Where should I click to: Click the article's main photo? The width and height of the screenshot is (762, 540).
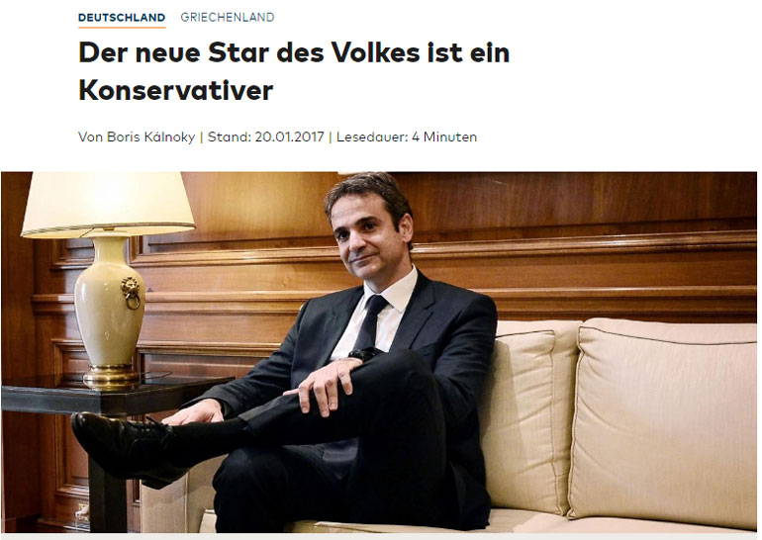click(379, 352)
